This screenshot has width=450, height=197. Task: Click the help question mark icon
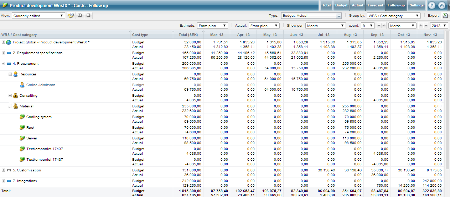point(431,5)
